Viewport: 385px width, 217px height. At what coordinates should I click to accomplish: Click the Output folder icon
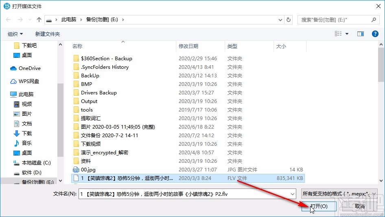pos(77,101)
